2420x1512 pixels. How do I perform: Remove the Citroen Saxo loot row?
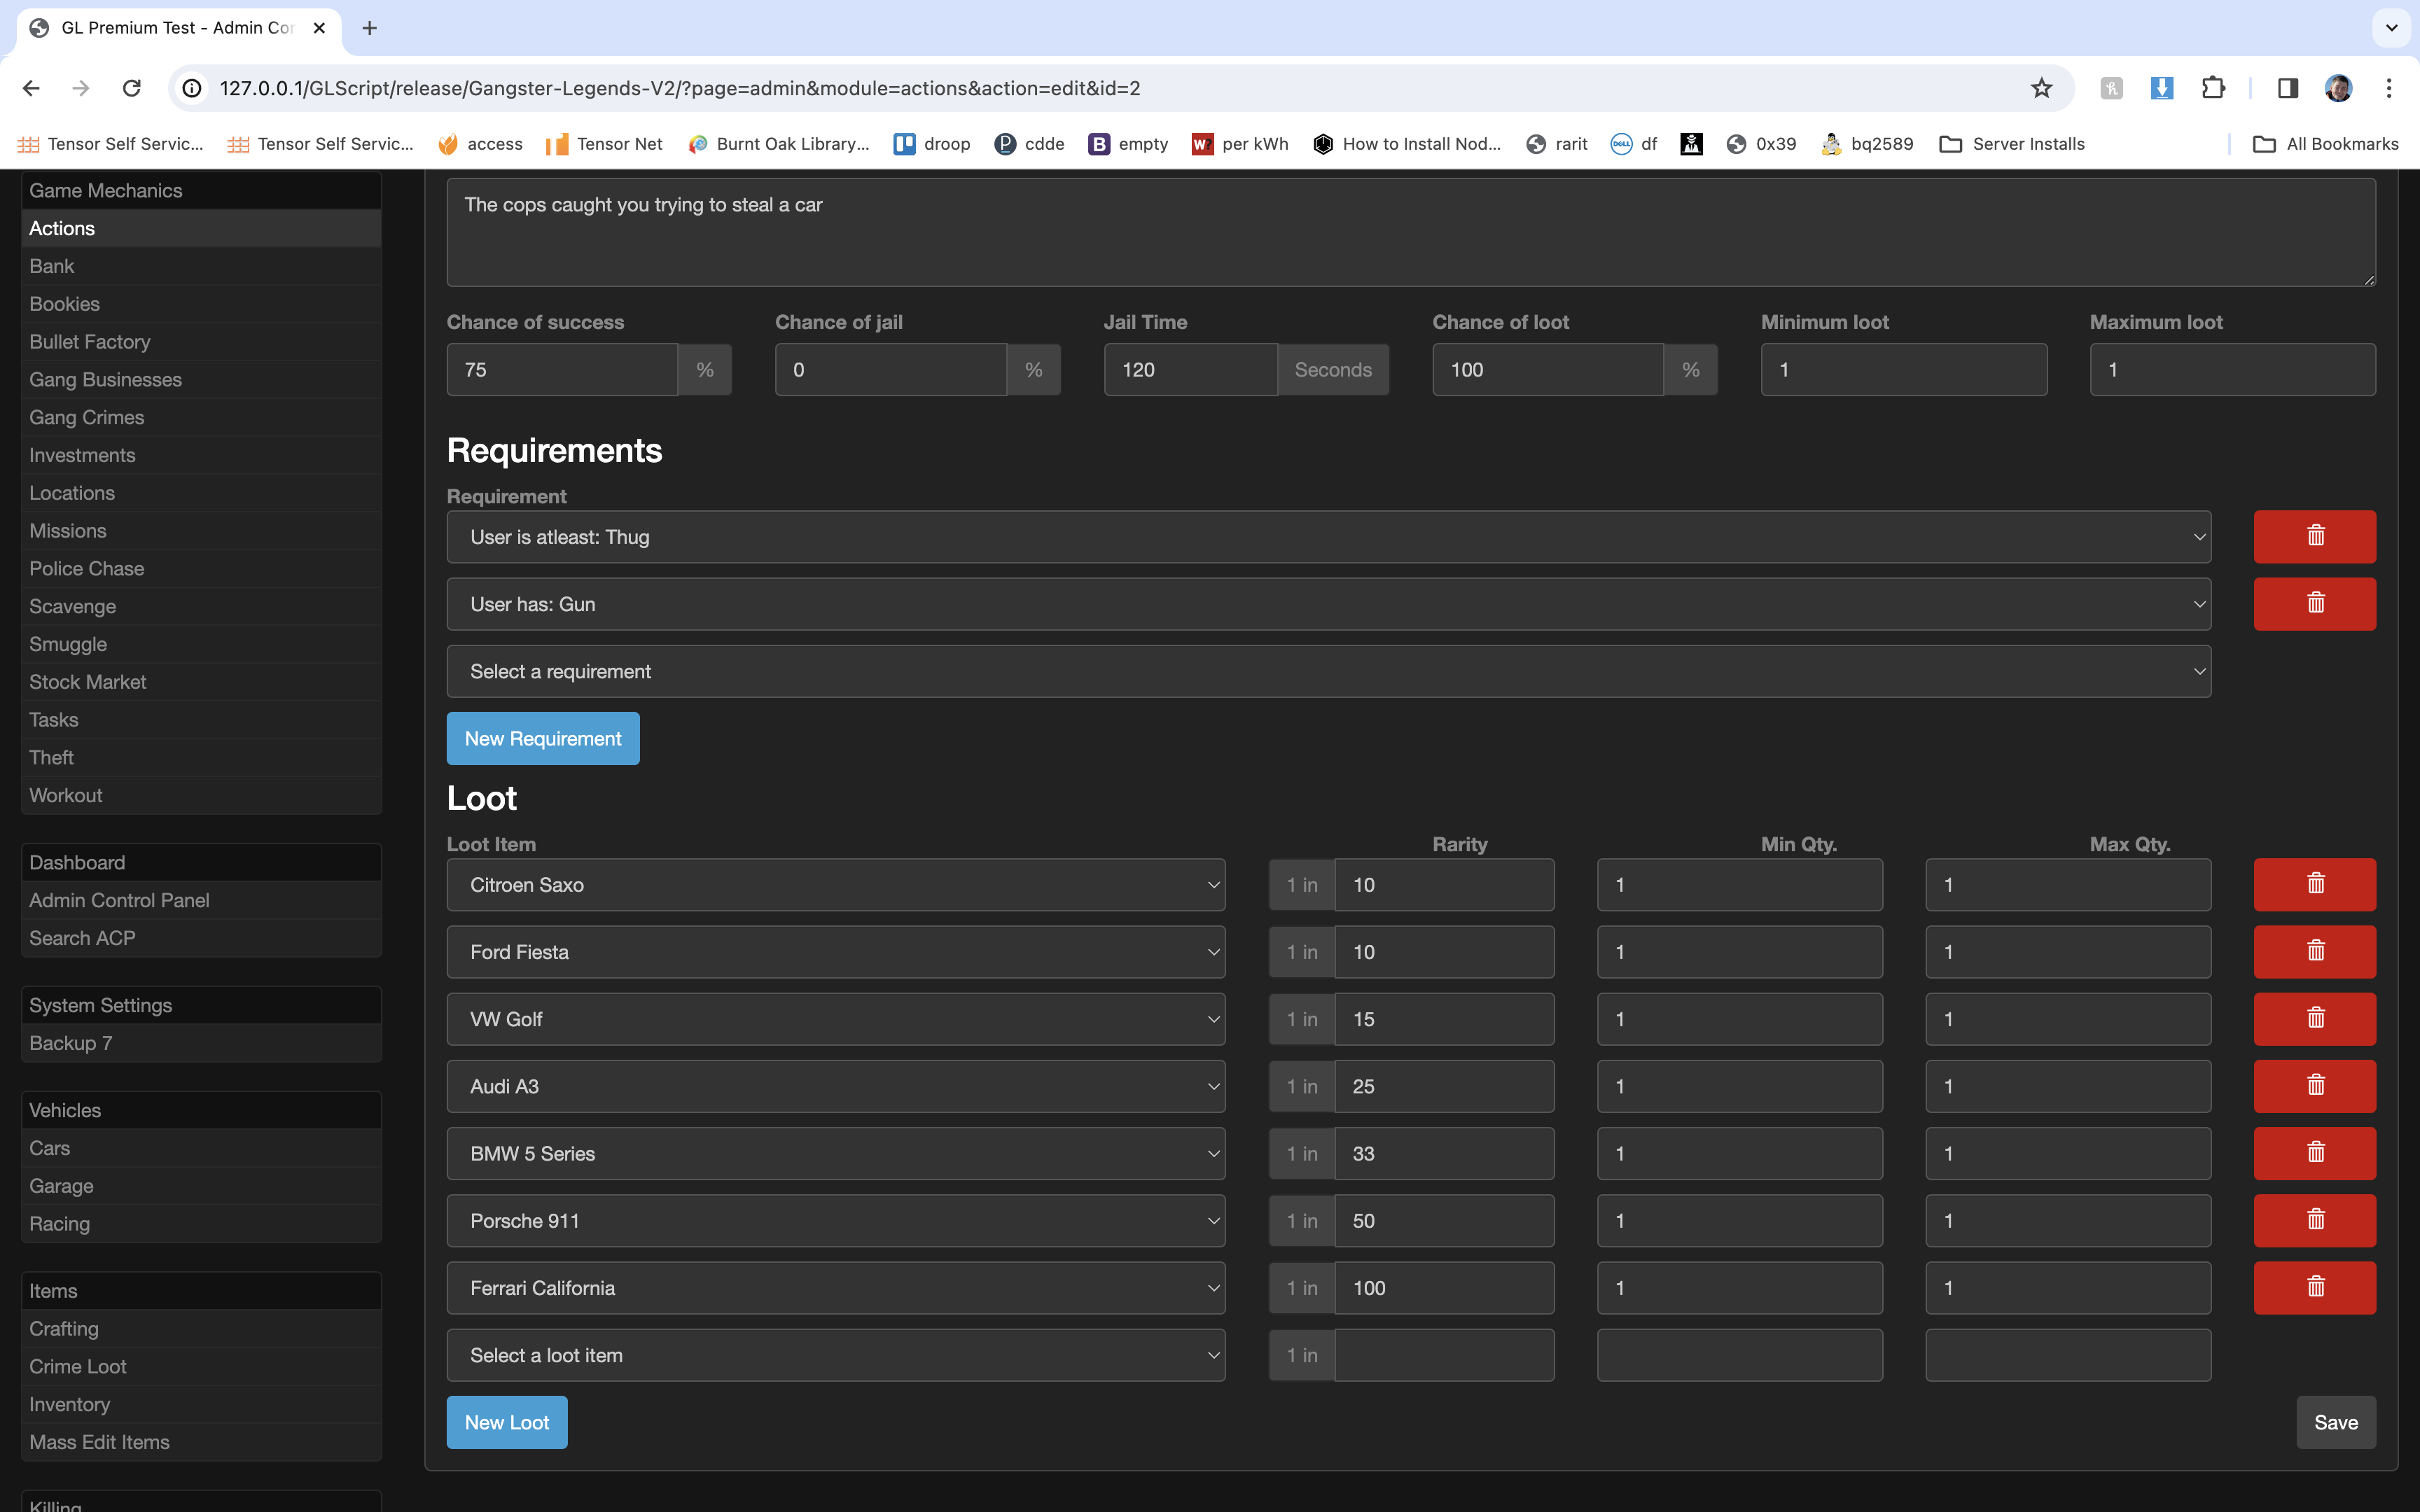click(x=2314, y=885)
